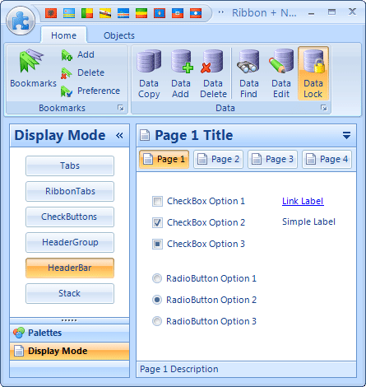This screenshot has width=366, height=387.
Task: Open the Bookmarks group dialog launcher
Action: [x=121, y=108]
